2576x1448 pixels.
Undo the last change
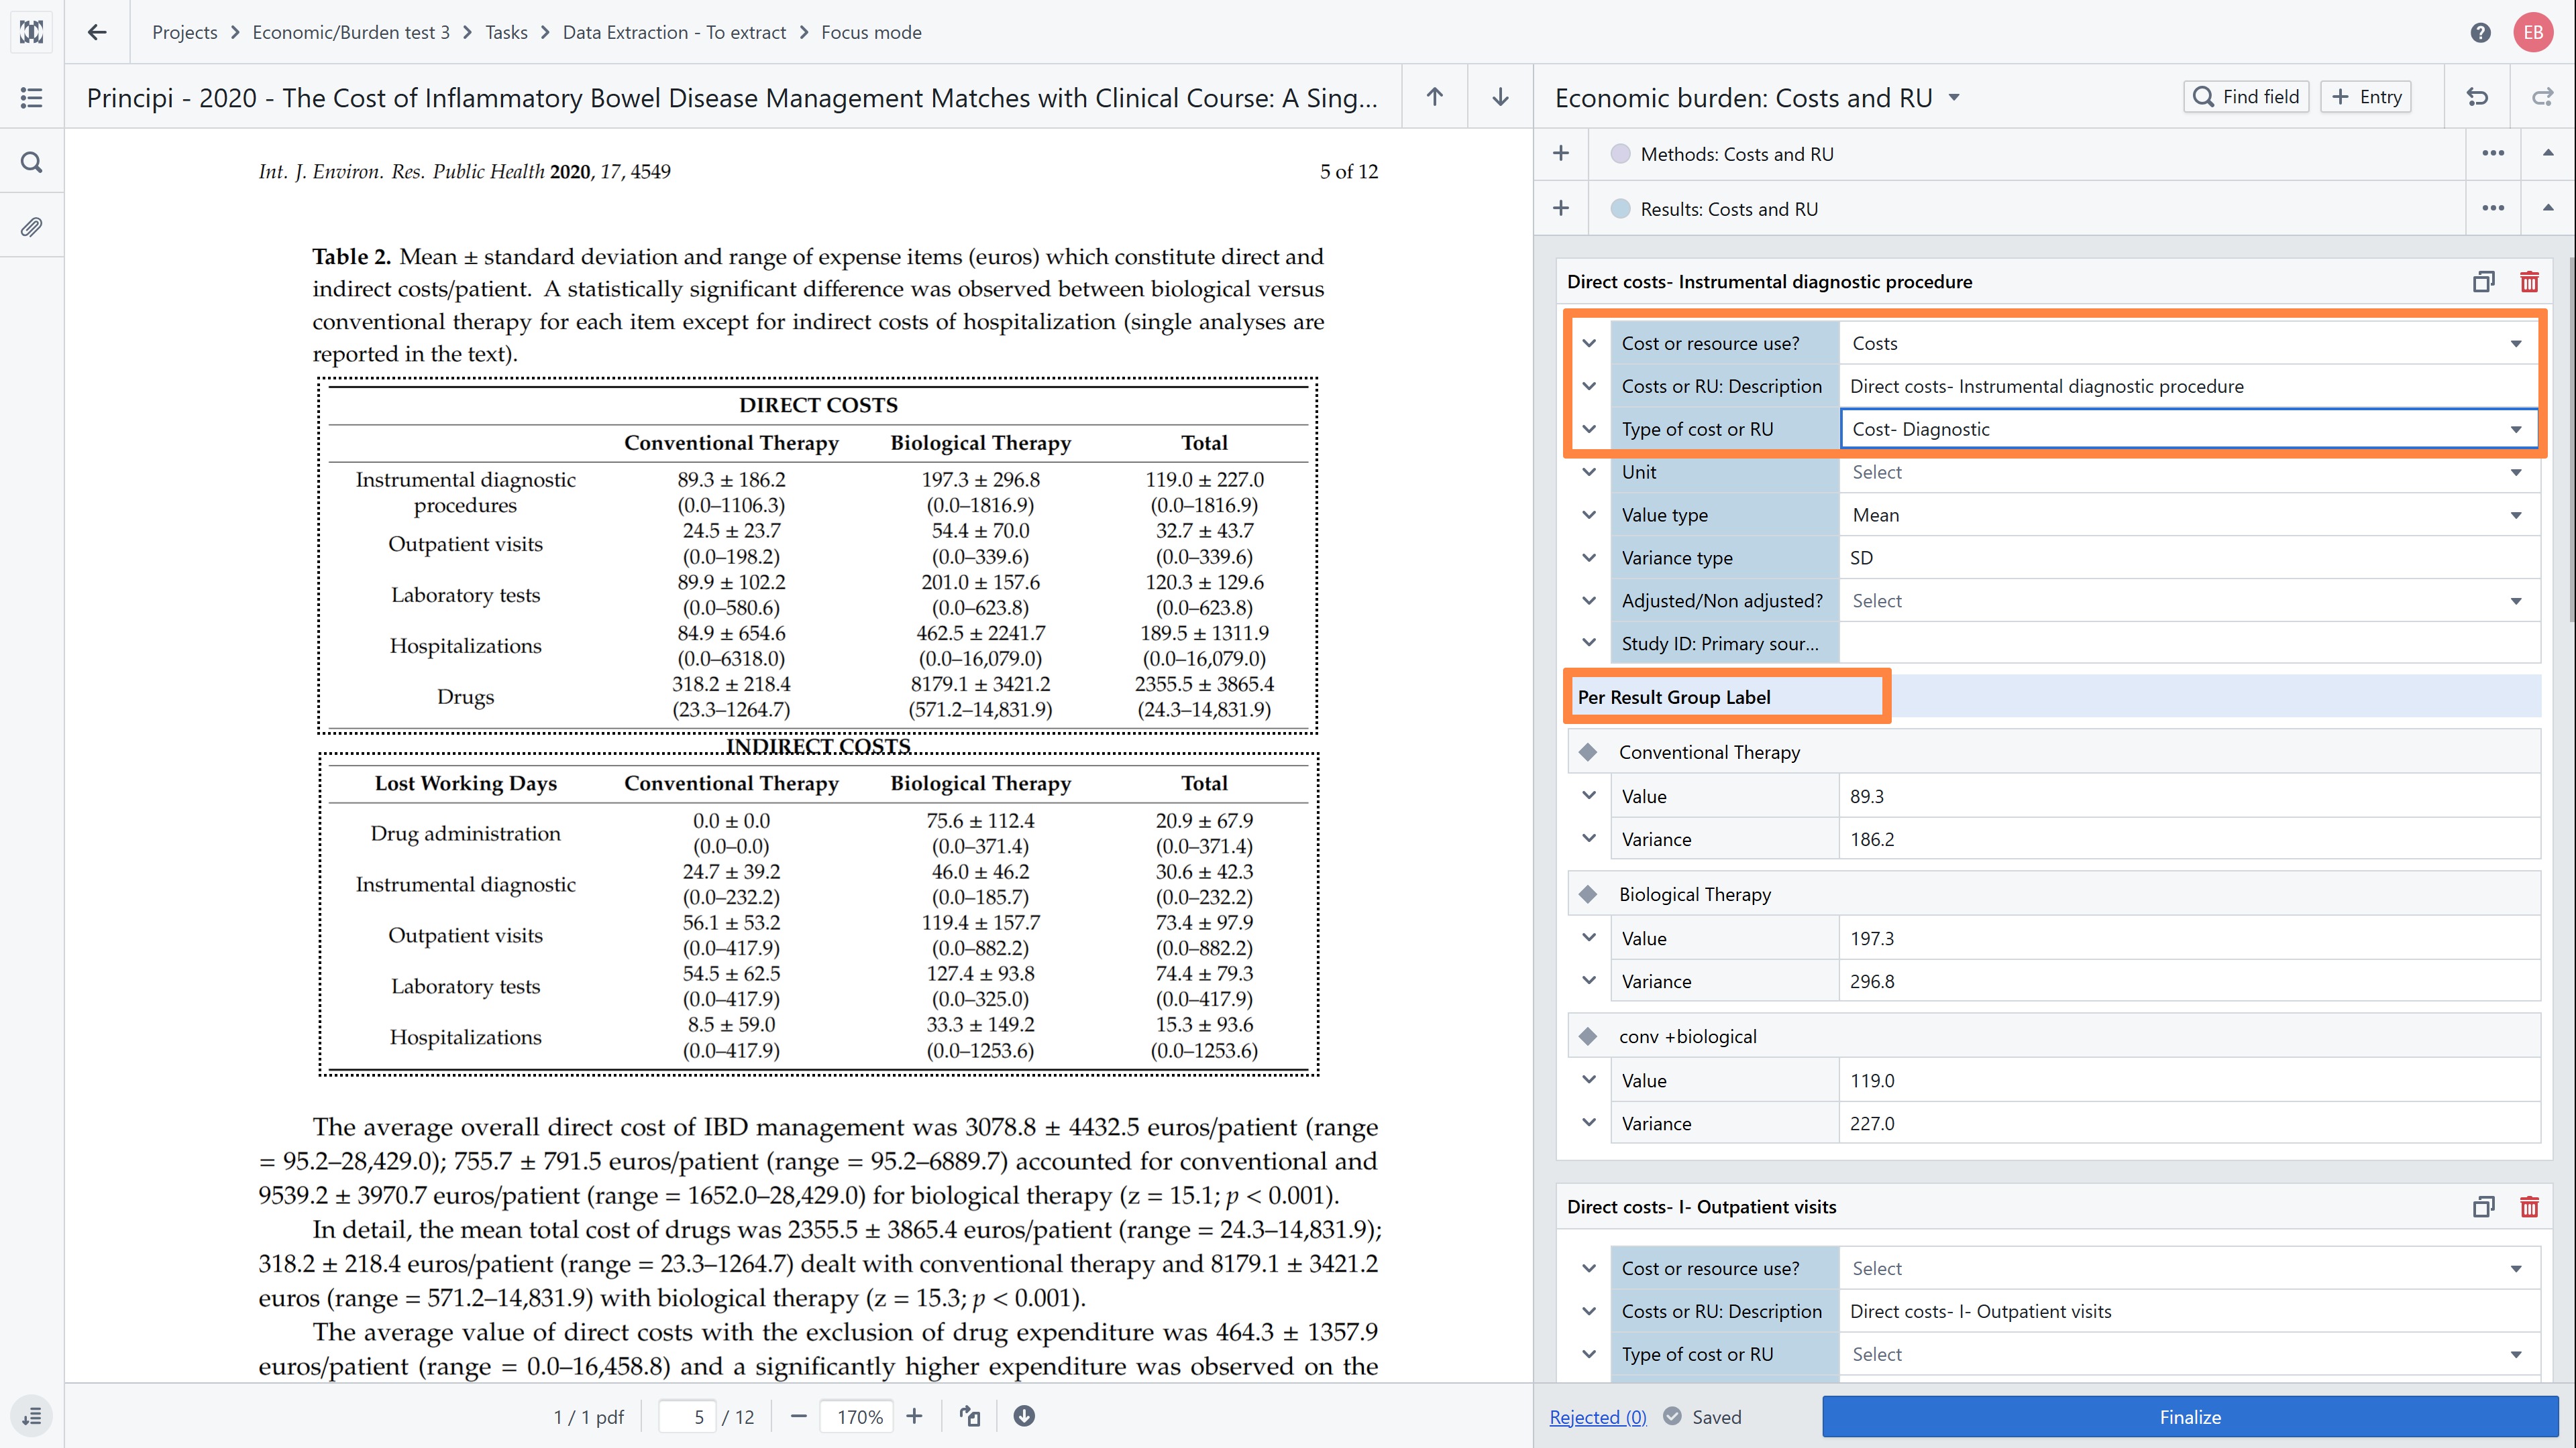(x=2477, y=97)
